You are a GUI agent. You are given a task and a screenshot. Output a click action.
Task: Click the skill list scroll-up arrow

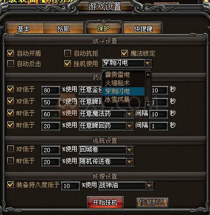click(148, 75)
